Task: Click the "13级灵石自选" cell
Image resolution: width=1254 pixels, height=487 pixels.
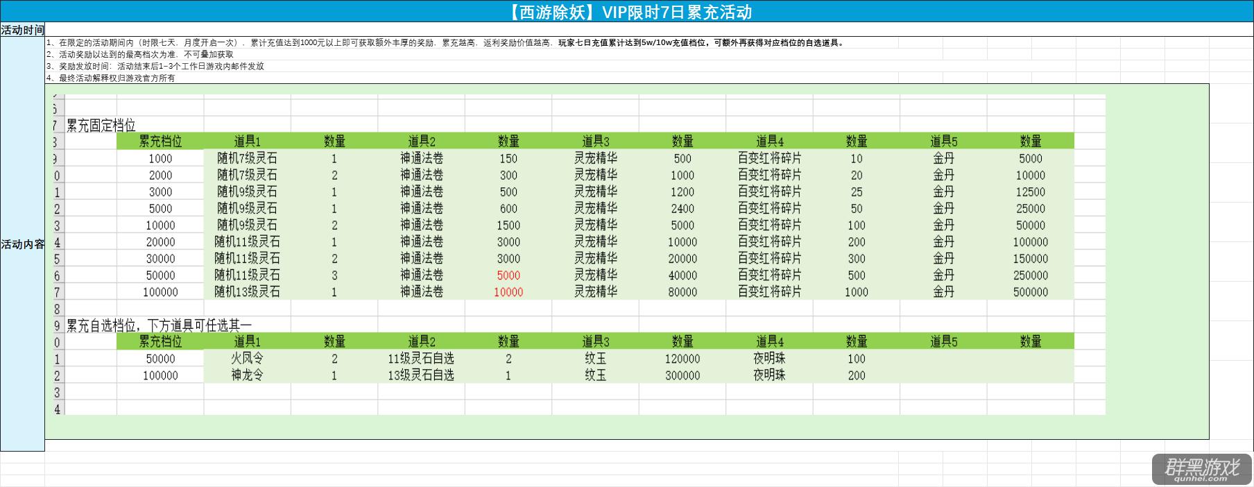Action: (x=422, y=375)
